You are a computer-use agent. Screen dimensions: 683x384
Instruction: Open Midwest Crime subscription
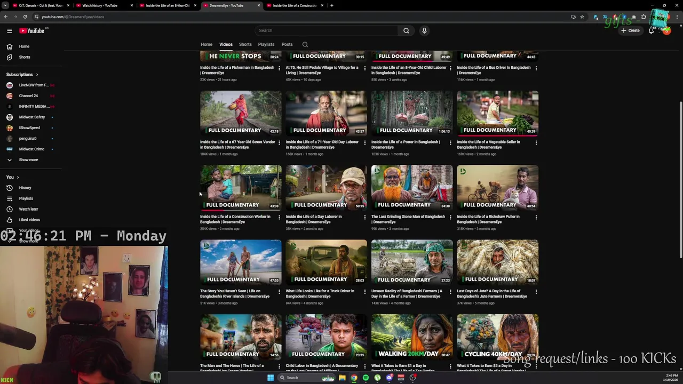(31, 149)
